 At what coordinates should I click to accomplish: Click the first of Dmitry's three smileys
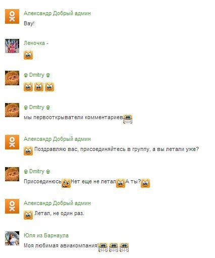click(x=28, y=87)
